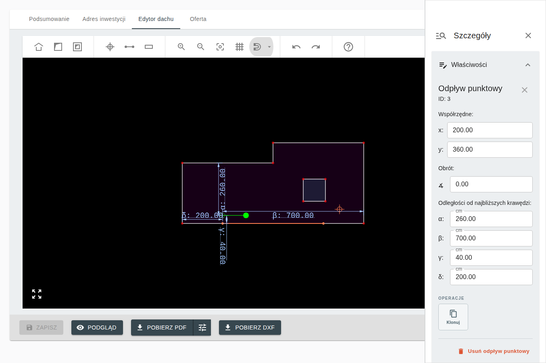Image resolution: width=546 pixels, height=363 pixels.
Task: Delete with Usuń odpływ punktowy
Action: 494,351
